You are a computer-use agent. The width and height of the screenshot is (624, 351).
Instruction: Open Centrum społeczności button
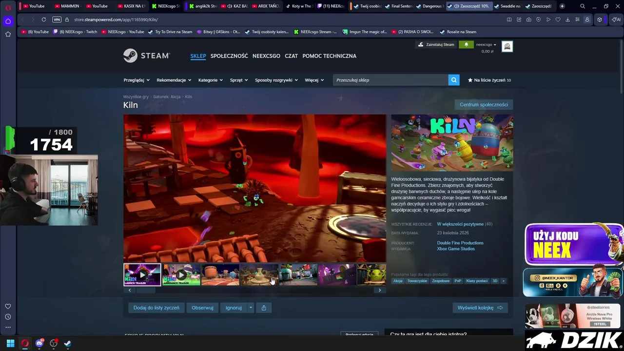coord(484,104)
